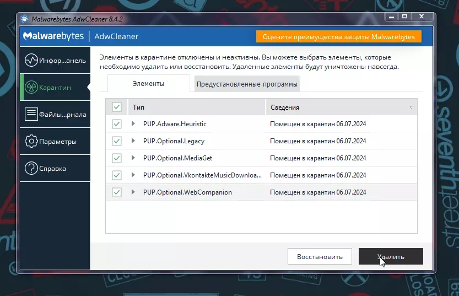Open the Dashboard panel (Инфор...анель)
459x296 pixels.
(55, 60)
